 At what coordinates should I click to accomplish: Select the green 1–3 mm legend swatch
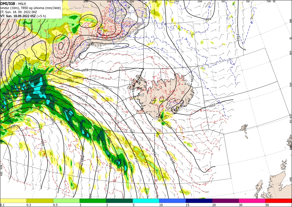pos(93,201)
